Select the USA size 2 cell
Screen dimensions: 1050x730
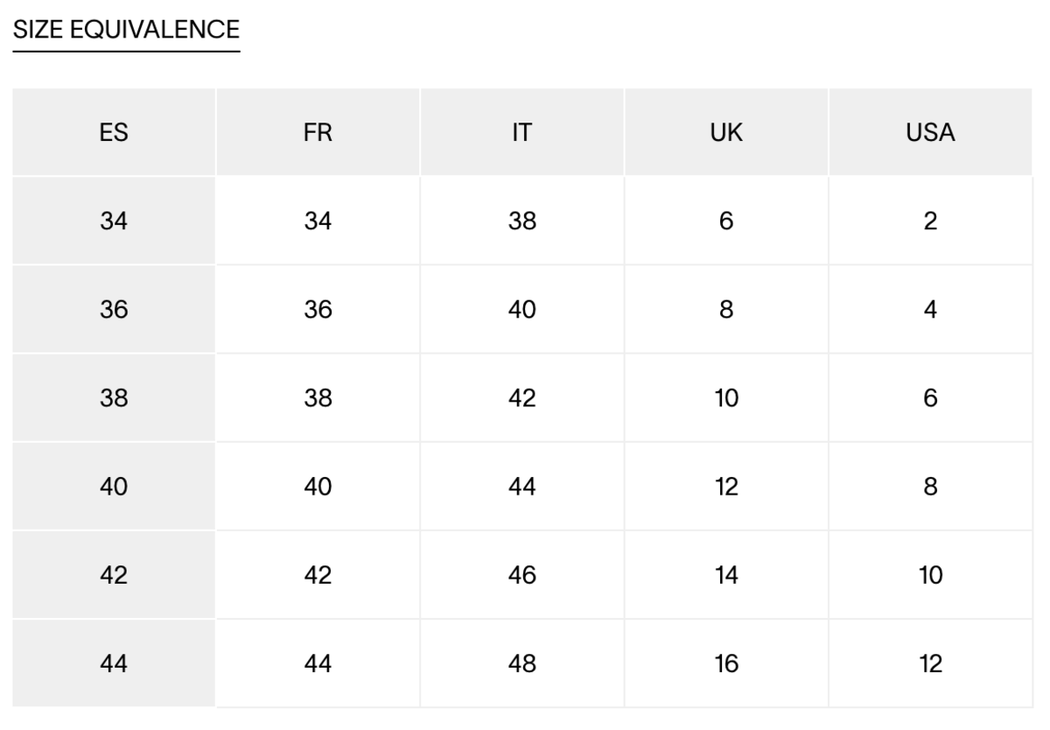click(x=930, y=221)
